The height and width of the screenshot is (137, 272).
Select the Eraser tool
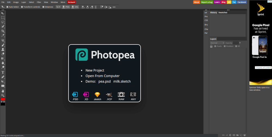[x=3, y=54]
